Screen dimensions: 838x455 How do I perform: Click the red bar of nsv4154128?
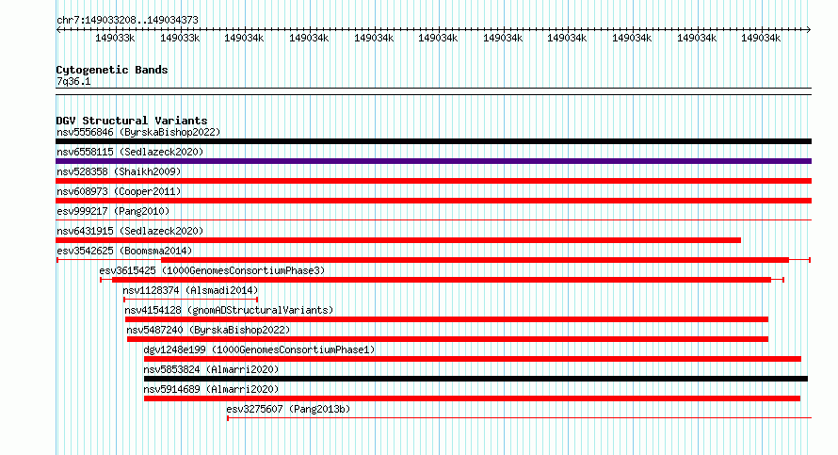point(446,319)
